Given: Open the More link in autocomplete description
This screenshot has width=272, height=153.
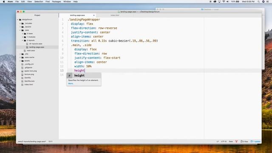Looking at the screenshot, I should coord(71,83).
